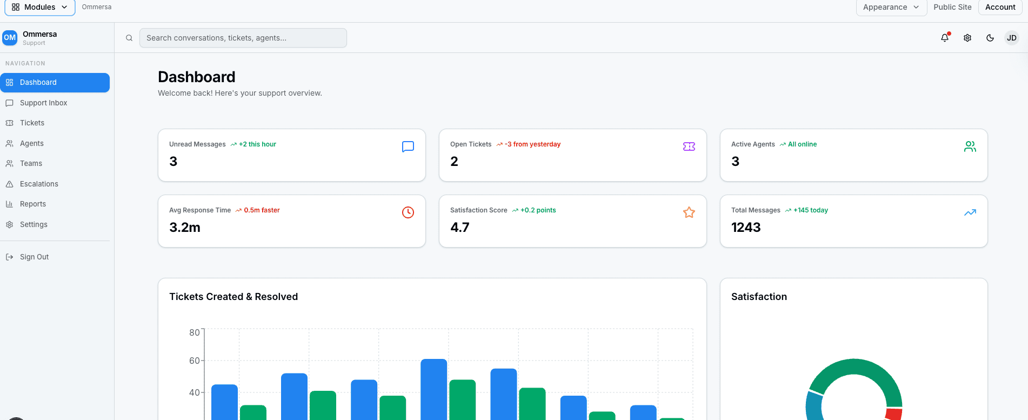Go to Dashboard in navigation
This screenshot has height=420, width=1028.
click(x=55, y=83)
